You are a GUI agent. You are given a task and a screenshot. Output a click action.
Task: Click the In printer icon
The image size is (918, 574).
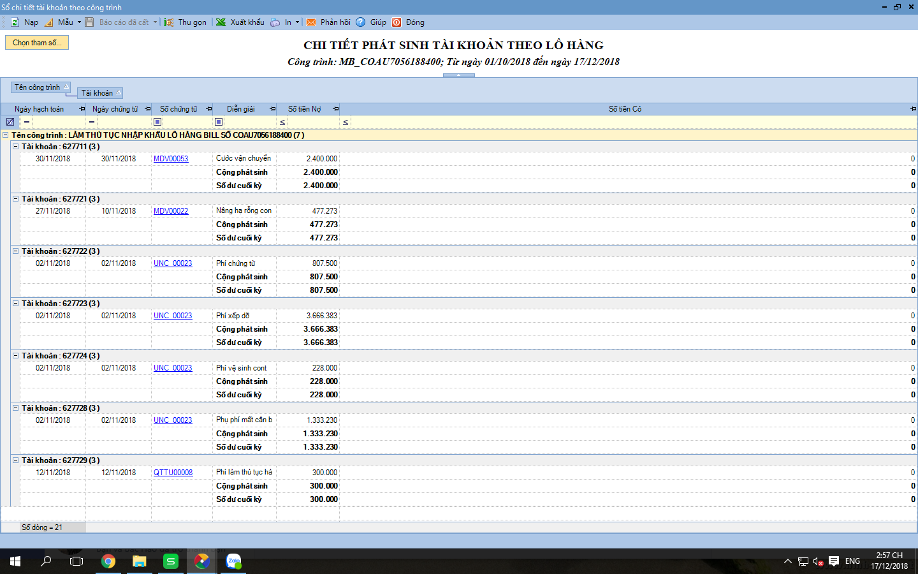click(275, 22)
